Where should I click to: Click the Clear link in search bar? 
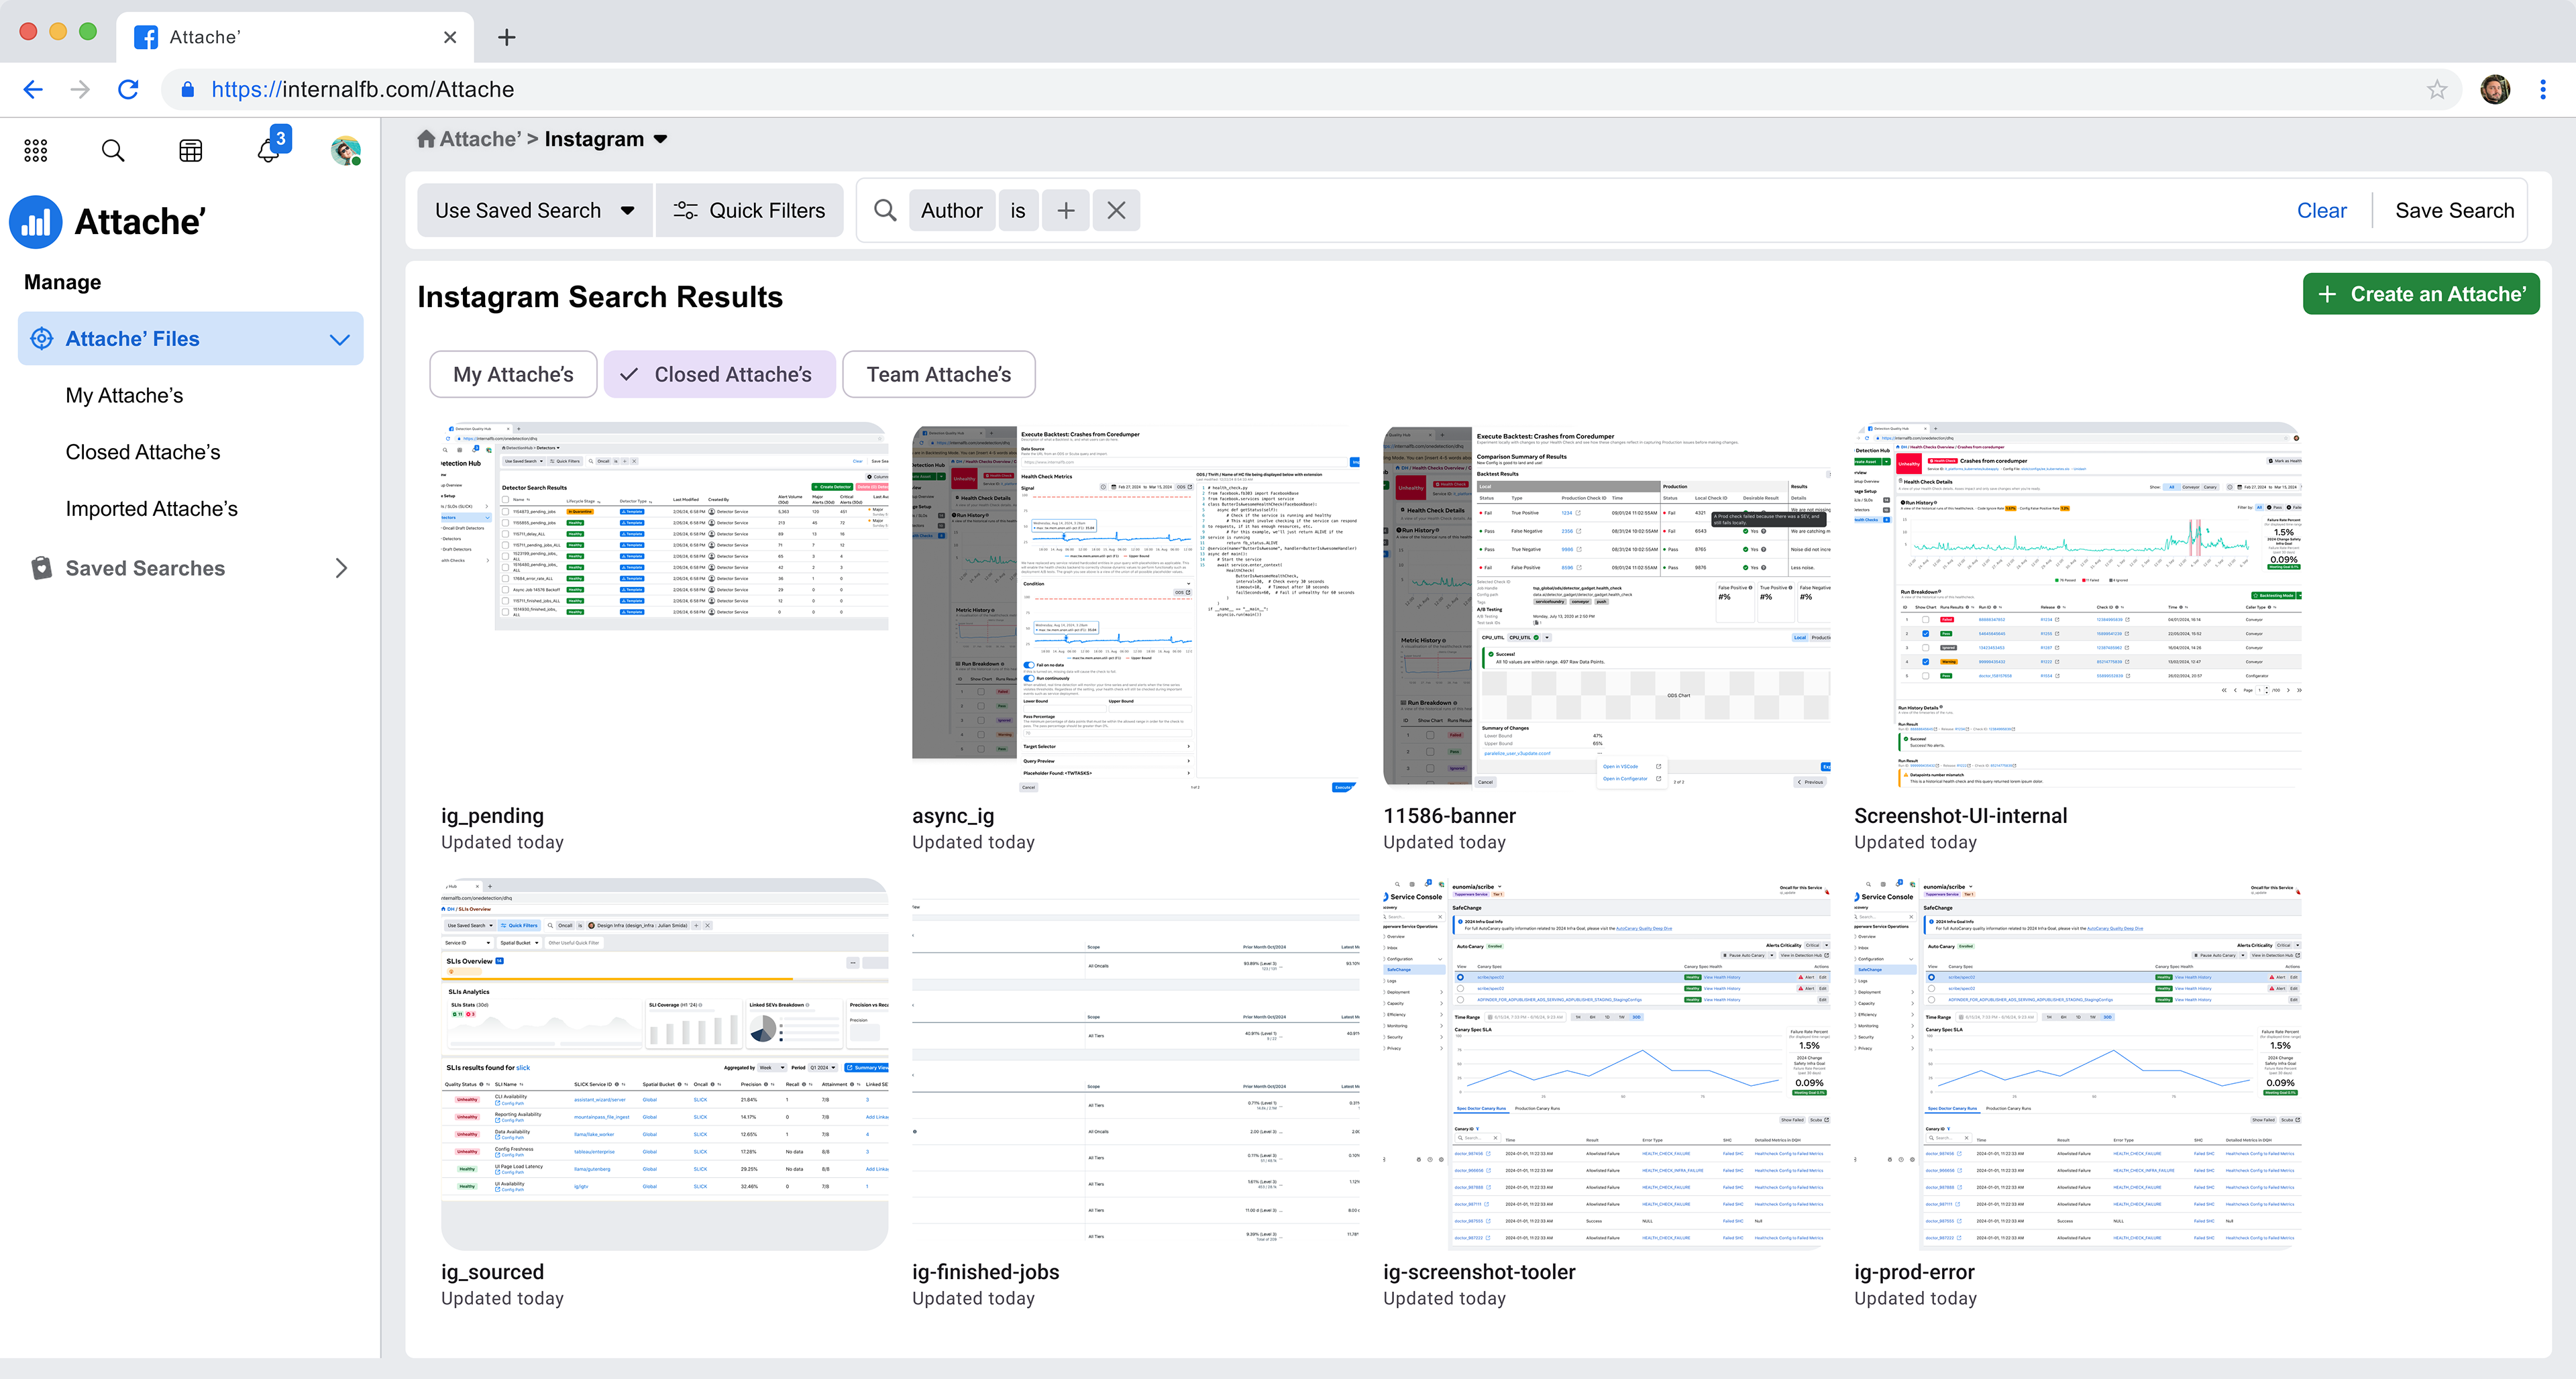click(2321, 211)
